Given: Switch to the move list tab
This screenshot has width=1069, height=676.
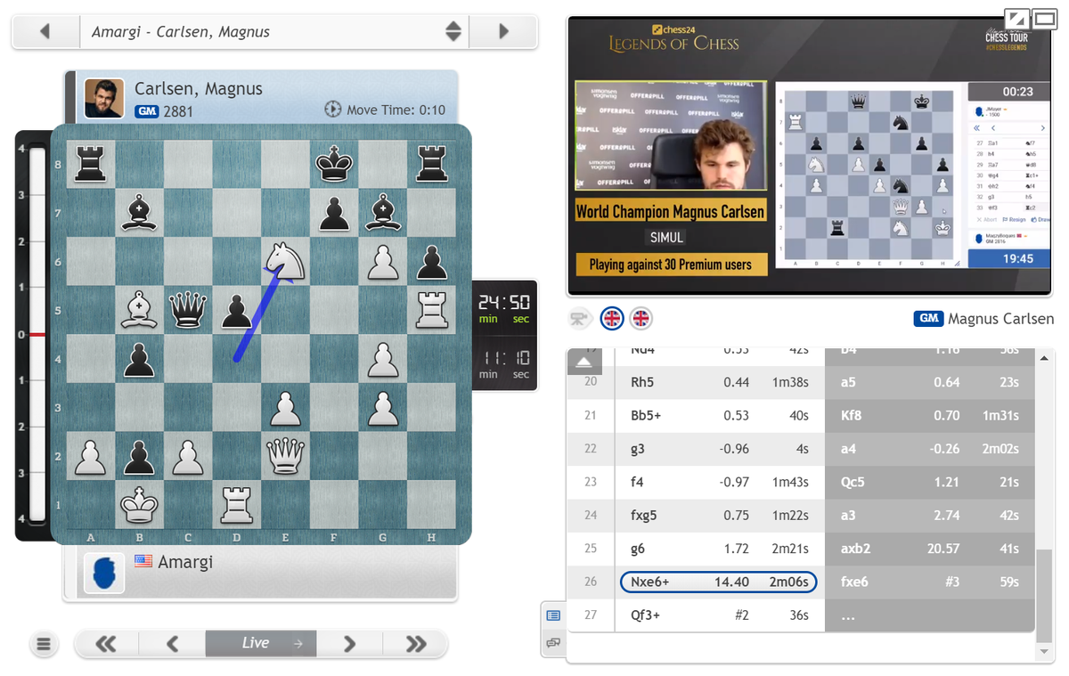Looking at the screenshot, I should 553,615.
